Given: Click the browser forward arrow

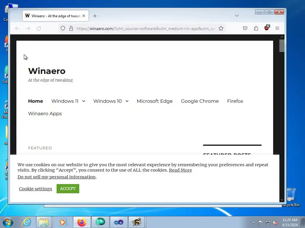Looking at the screenshot, I should pyautogui.click(x=28, y=28).
